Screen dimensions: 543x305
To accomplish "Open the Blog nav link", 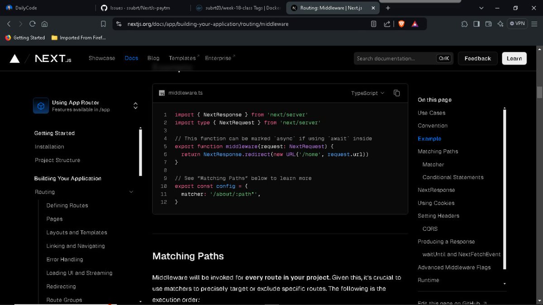I will click(153, 58).
